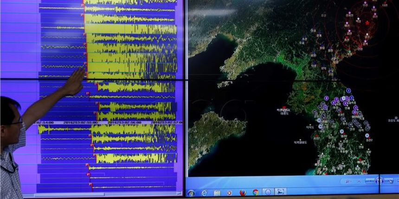The image size is (399, 199).
Task: Select the isolated P marker left of lower panel picks
Action: click(x=88, y=93)
